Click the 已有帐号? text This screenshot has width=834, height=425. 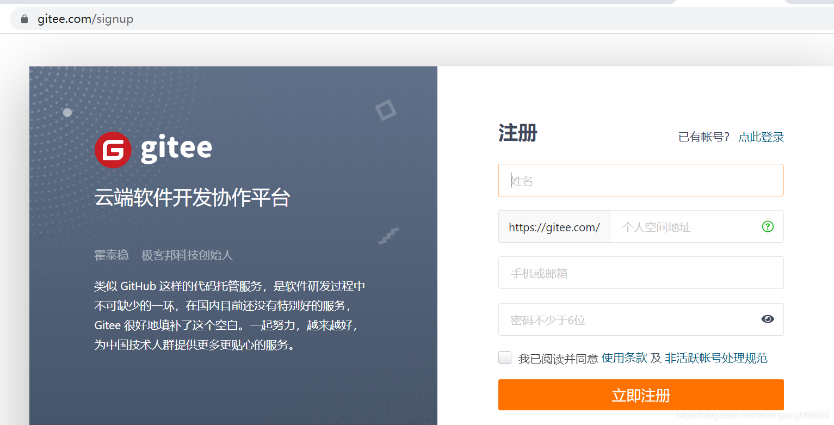(x=704, y=137)
